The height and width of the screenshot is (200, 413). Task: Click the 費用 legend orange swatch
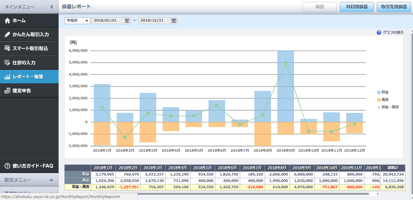coord(379,100)
